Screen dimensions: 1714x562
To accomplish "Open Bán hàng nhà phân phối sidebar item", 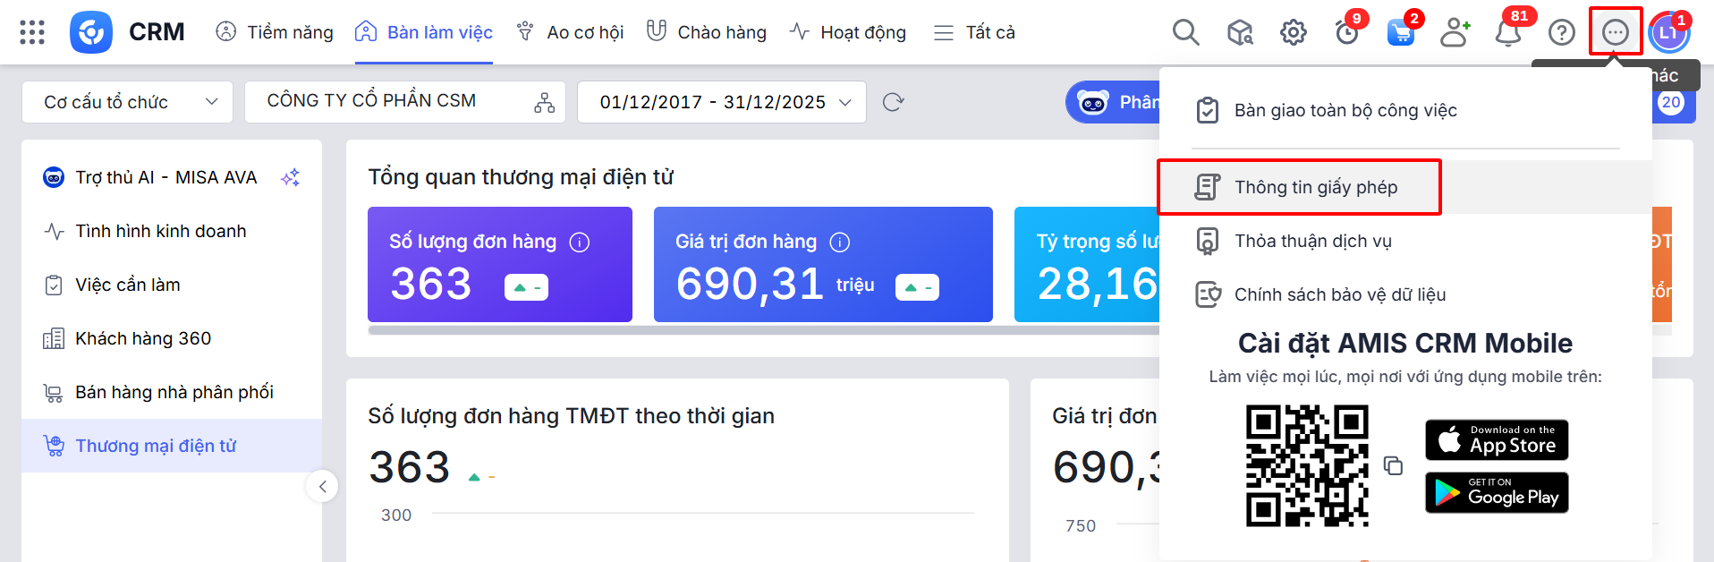I will pos(172,392).
